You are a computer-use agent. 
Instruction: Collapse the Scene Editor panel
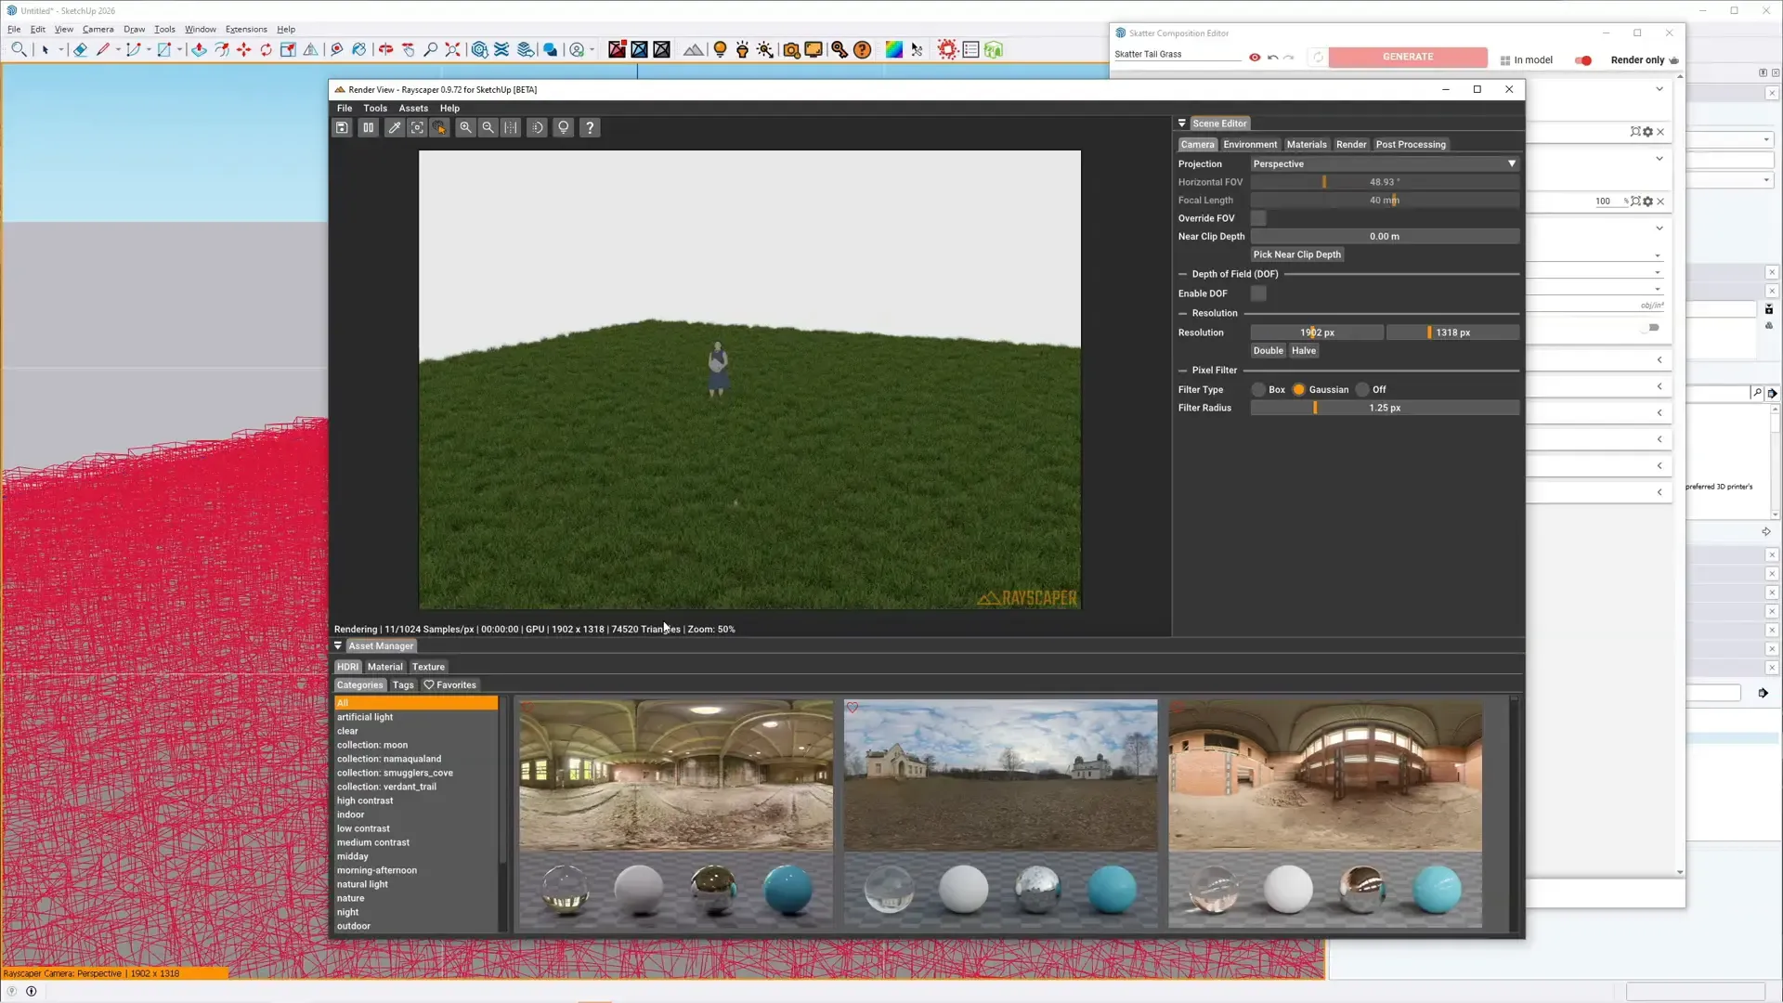click(x=1182, y=124)
